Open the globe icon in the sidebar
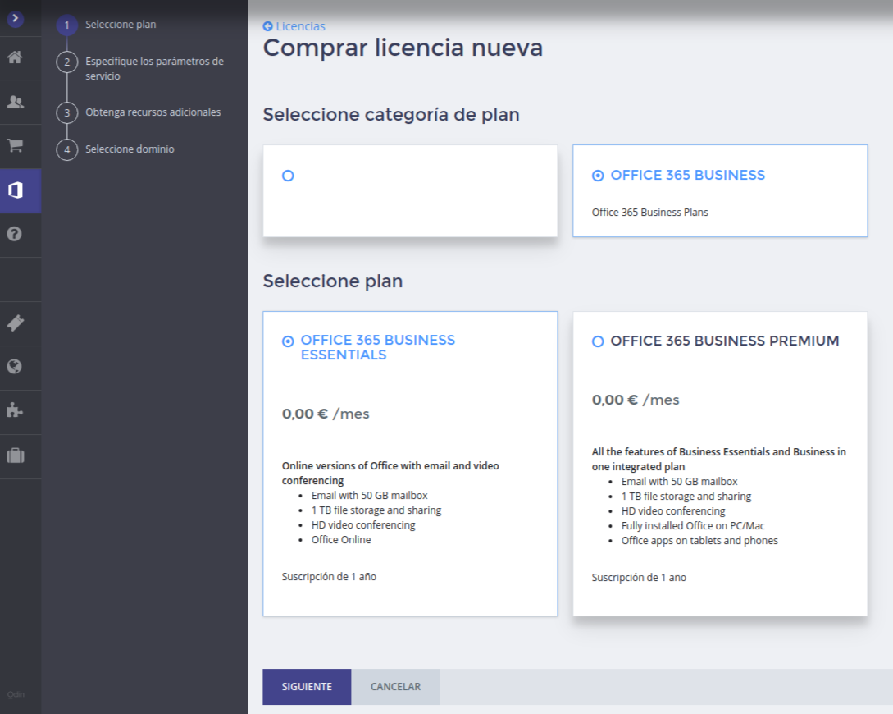The width and height of the screenshot is (893, 714). 15,367
